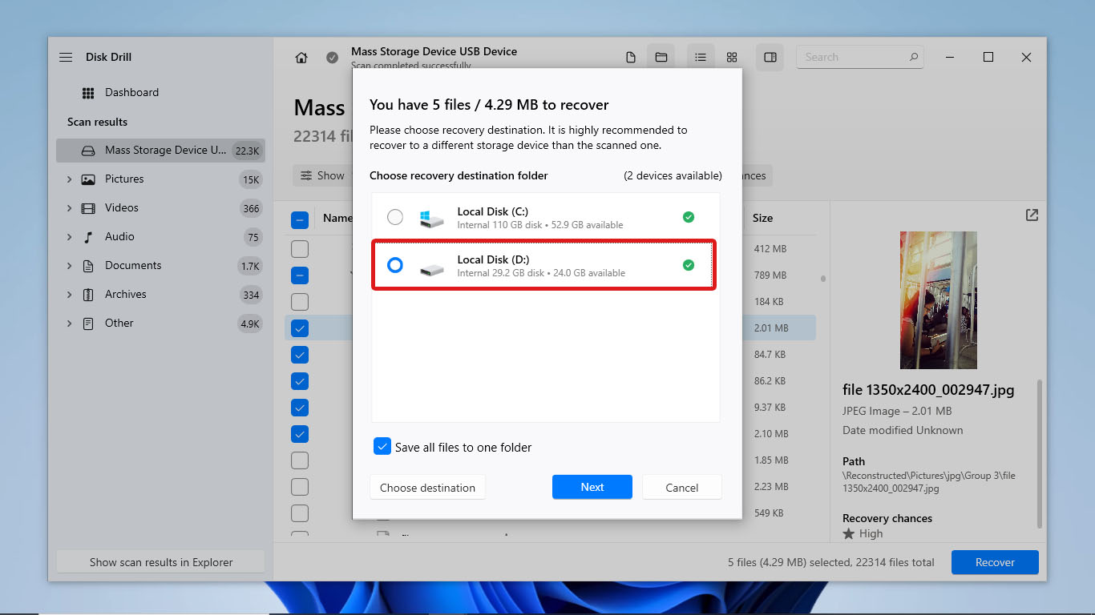The image size is (1095, 615).
Task: Open the preview image in external viewer
Action: (1031, 215)
